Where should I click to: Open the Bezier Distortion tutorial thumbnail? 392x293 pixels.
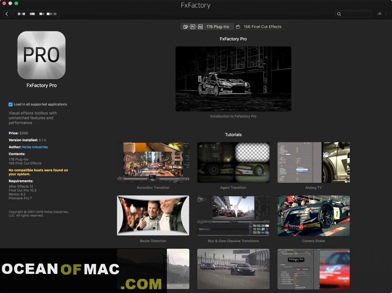point(153,216)
